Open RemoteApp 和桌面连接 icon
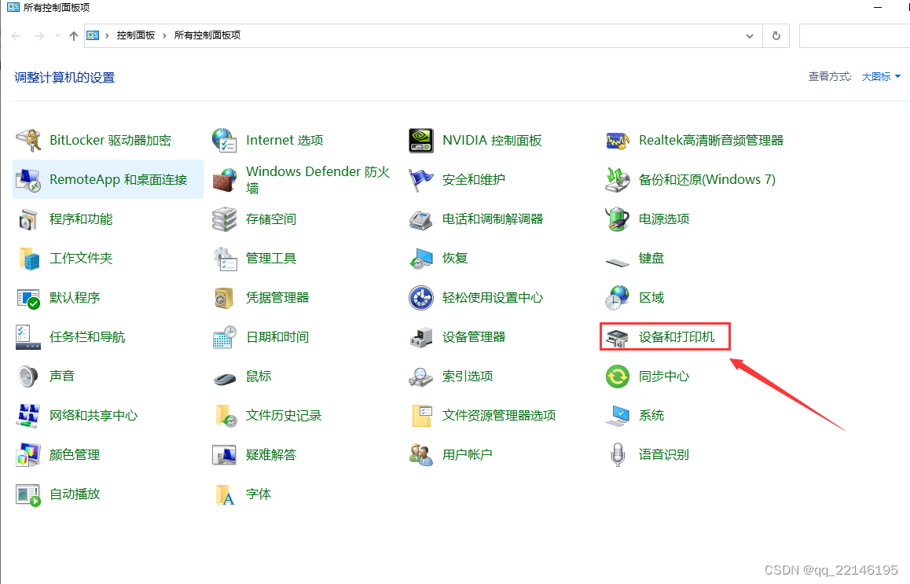 (28, 180)
